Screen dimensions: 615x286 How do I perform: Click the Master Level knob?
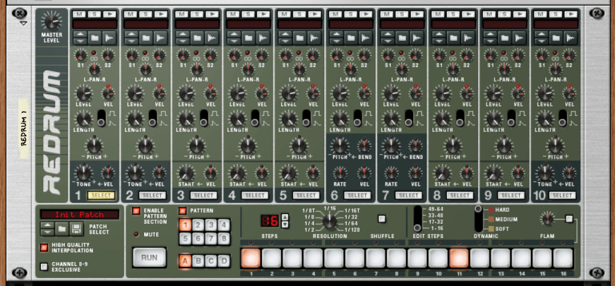point(52,21)
